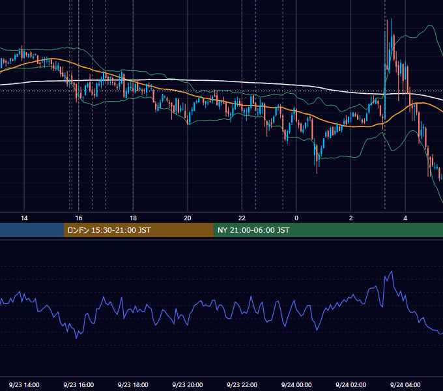Click the oscillator's lowest trough near 16:00
This screenshot has height=391, width=443.
coord(76,338)
